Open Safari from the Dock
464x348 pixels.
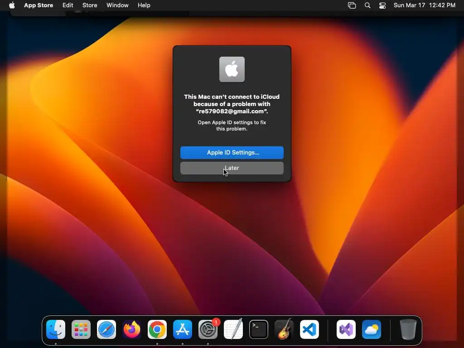point(106,329)
